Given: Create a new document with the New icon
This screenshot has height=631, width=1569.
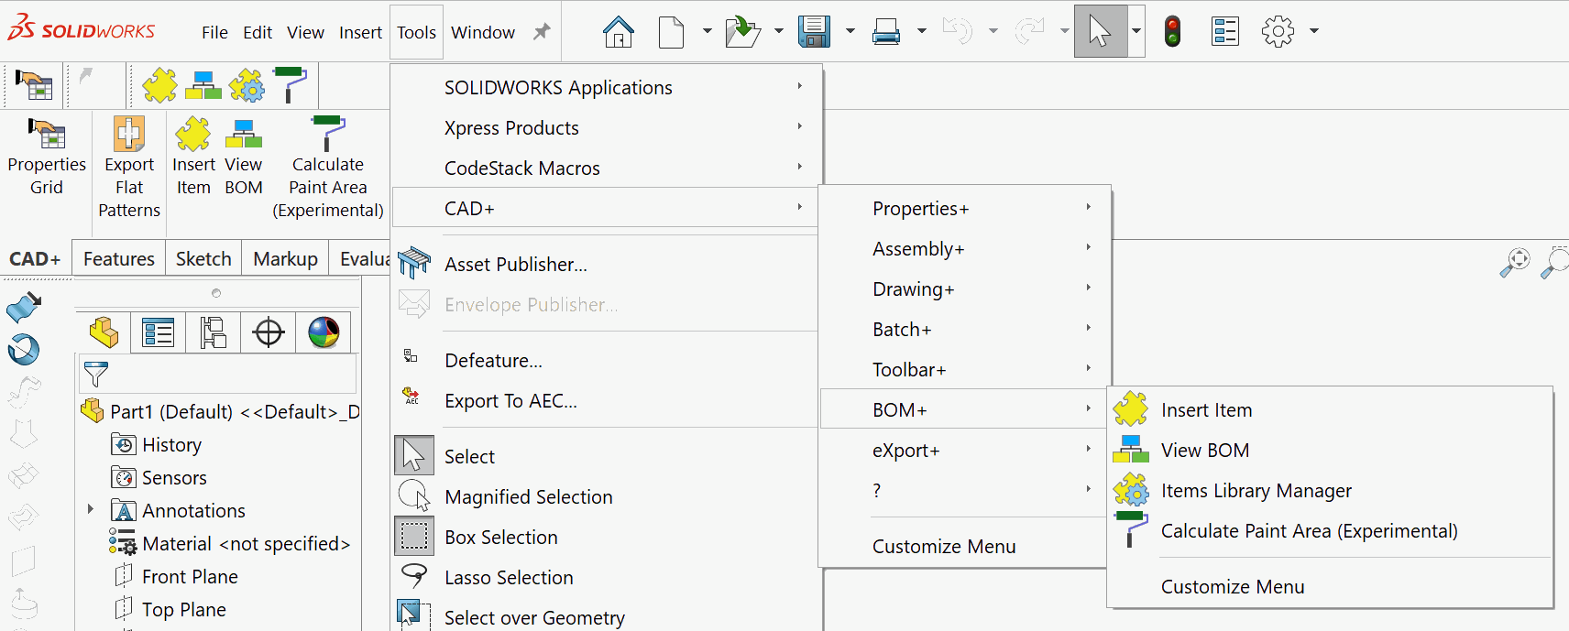Looking at the screenshot, I should click(x=672, y=32).
